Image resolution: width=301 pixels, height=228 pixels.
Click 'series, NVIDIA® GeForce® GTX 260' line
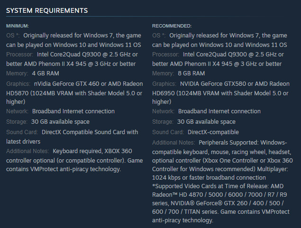(218, 203)
